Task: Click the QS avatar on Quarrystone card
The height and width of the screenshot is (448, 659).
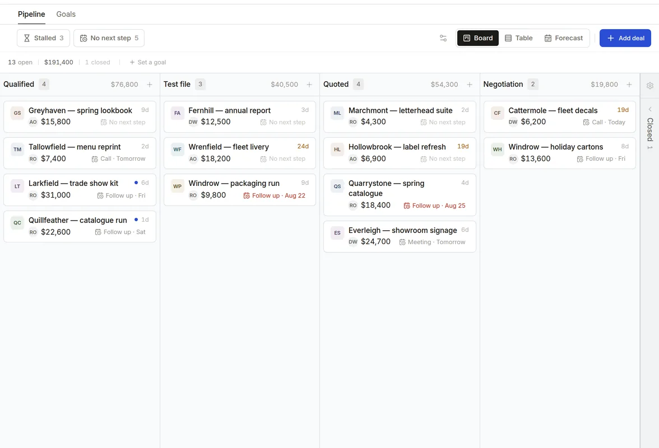Action: [x=337, y=186]
